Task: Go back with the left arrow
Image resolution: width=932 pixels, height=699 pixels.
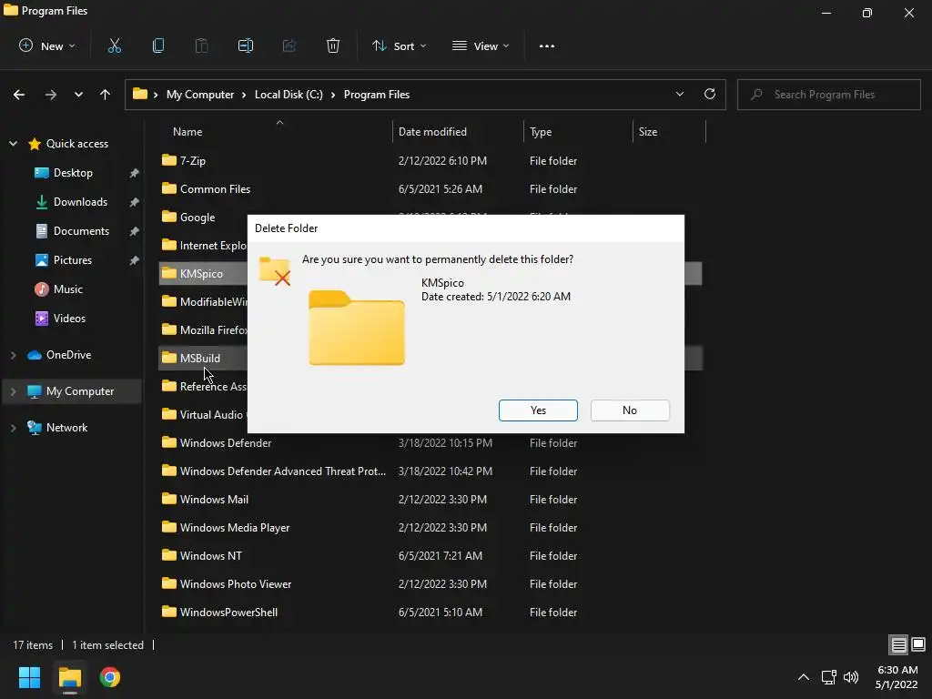Action: click(x=19, y=95)
